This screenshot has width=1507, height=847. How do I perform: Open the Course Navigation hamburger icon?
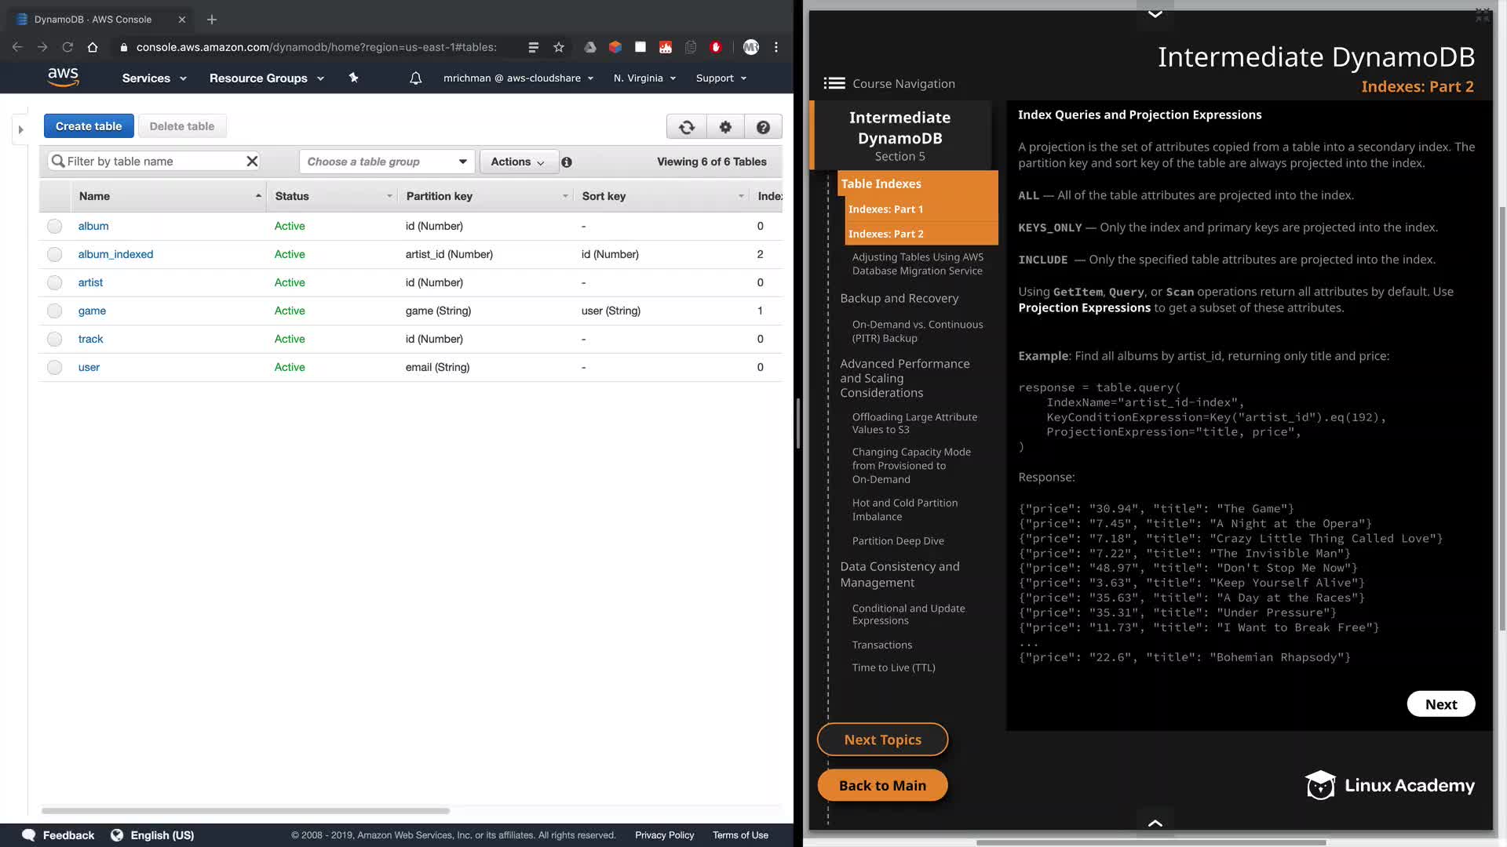pyautogui.click(x=834, y=84)
